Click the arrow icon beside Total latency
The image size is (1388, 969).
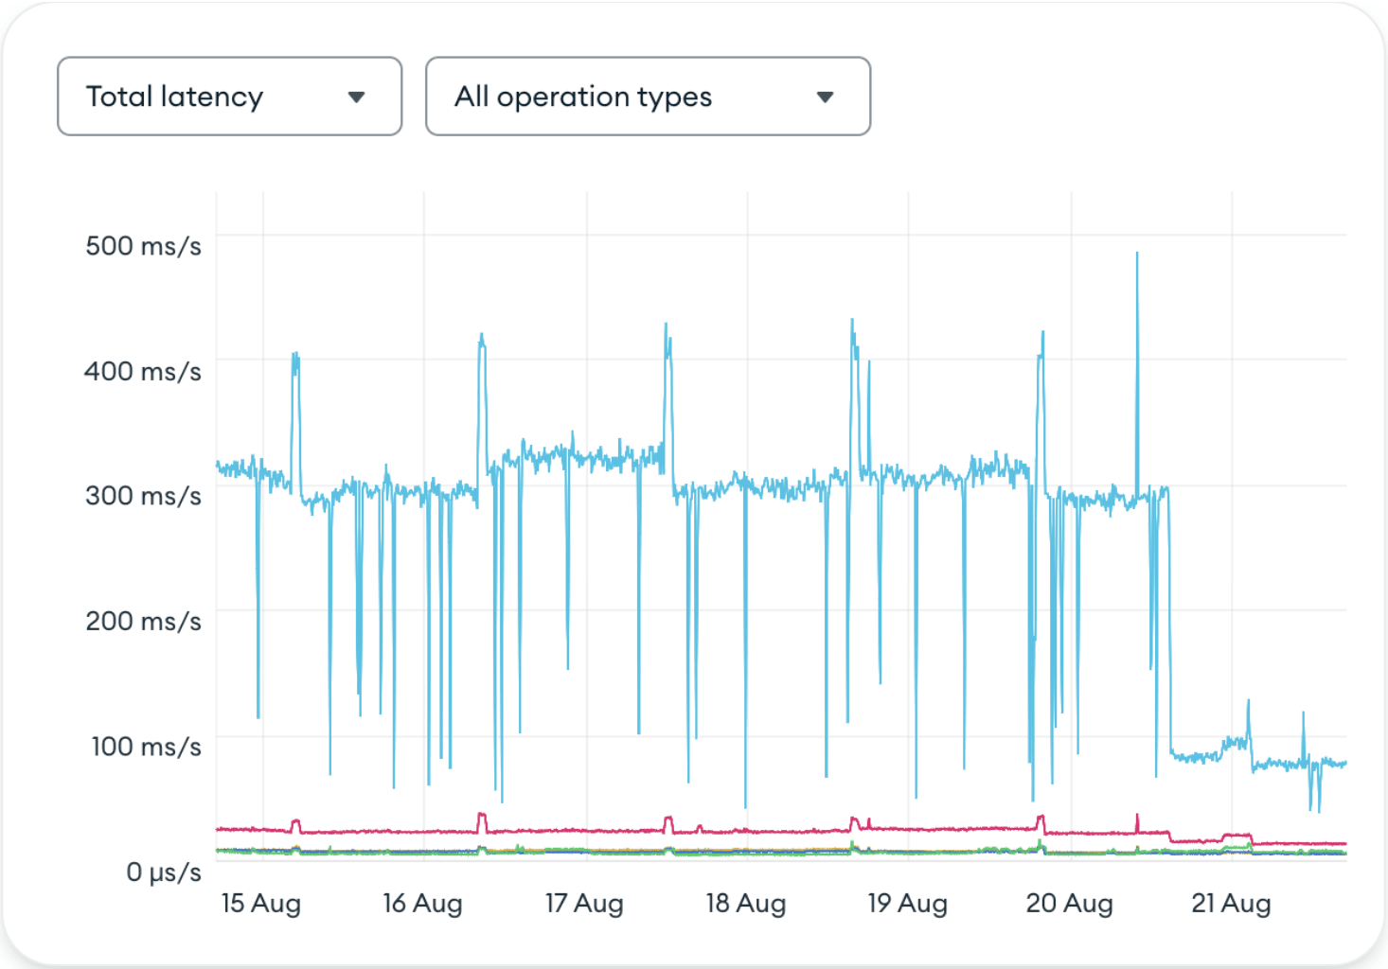pyautogui.click(x=356, y=97)
